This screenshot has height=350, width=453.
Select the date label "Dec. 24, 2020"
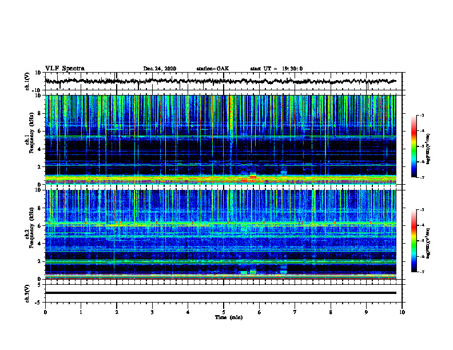(x=160, y=69)
